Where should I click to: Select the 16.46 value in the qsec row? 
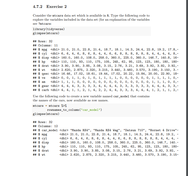pos(66,74)
